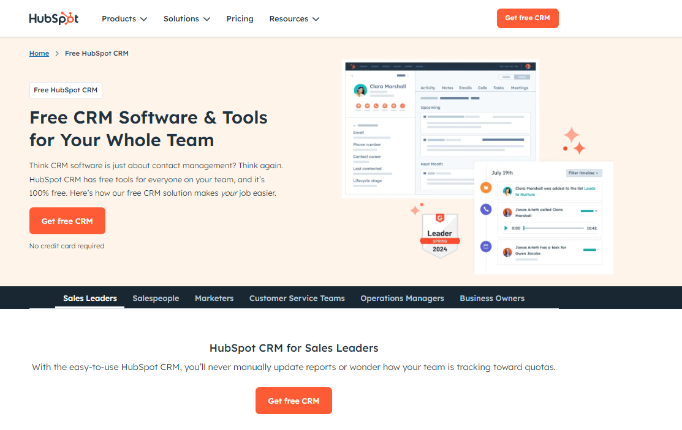This screenshot has height=430, width=682.
Task: Select the Sales Leaders tab
Action: pos(90,298)
